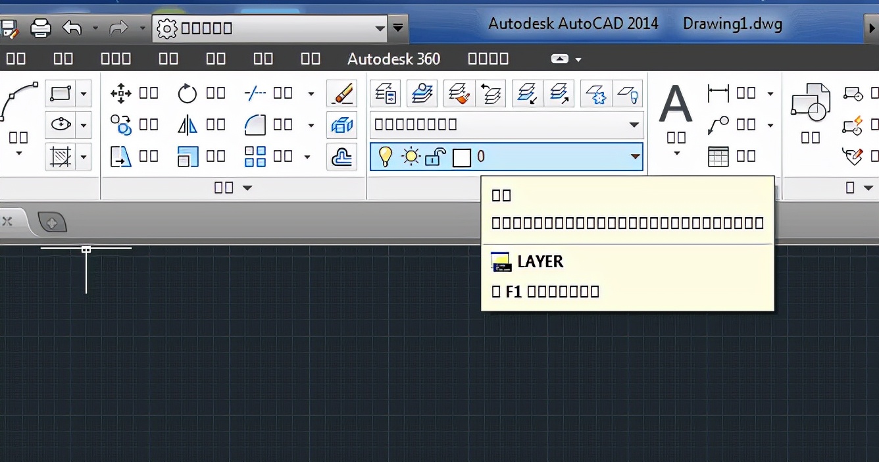The width and height of the screenshot is (879, 462).
Task: Toggle layer 0 on/off light bulb
Action: pos(386,157)
